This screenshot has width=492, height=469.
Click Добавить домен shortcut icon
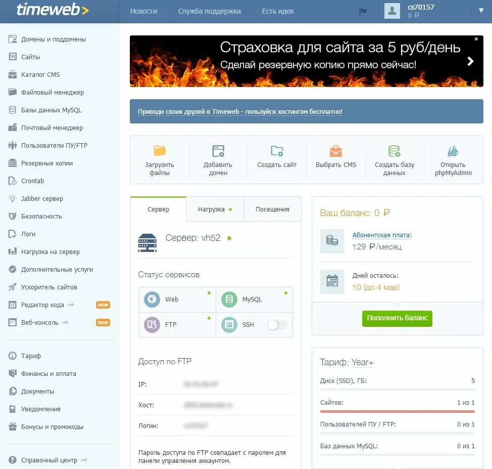[x=218, y=151]
